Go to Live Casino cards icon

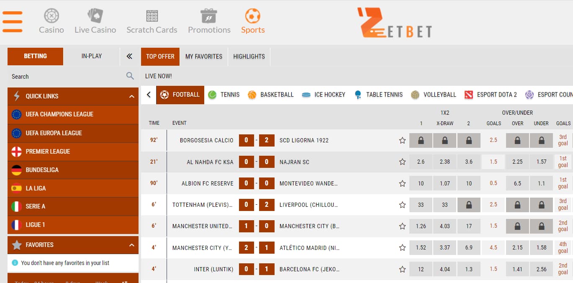[x=95, y=16]
